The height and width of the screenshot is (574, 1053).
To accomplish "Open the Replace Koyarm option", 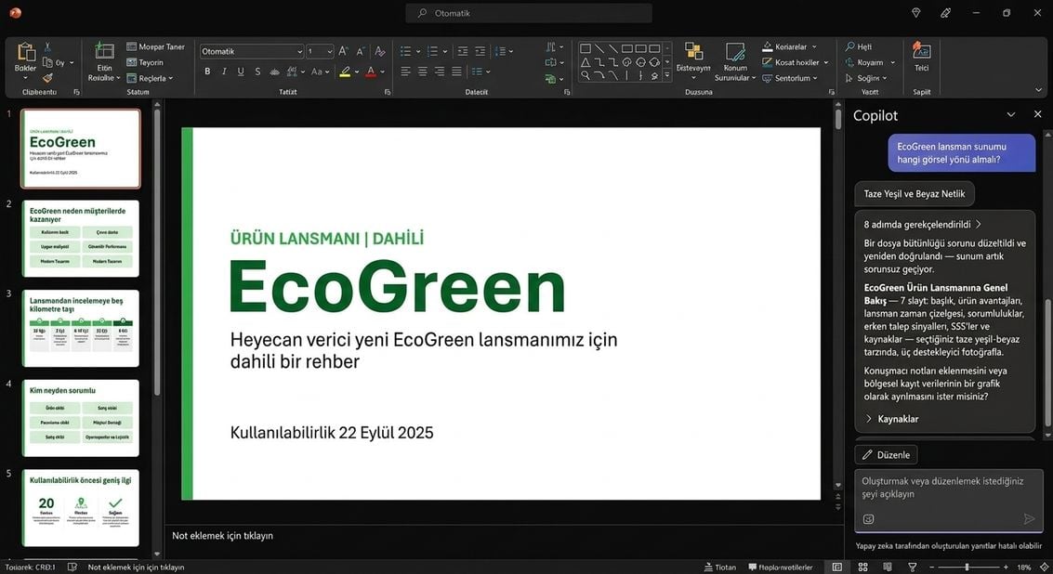I will (x=870, y=62).
